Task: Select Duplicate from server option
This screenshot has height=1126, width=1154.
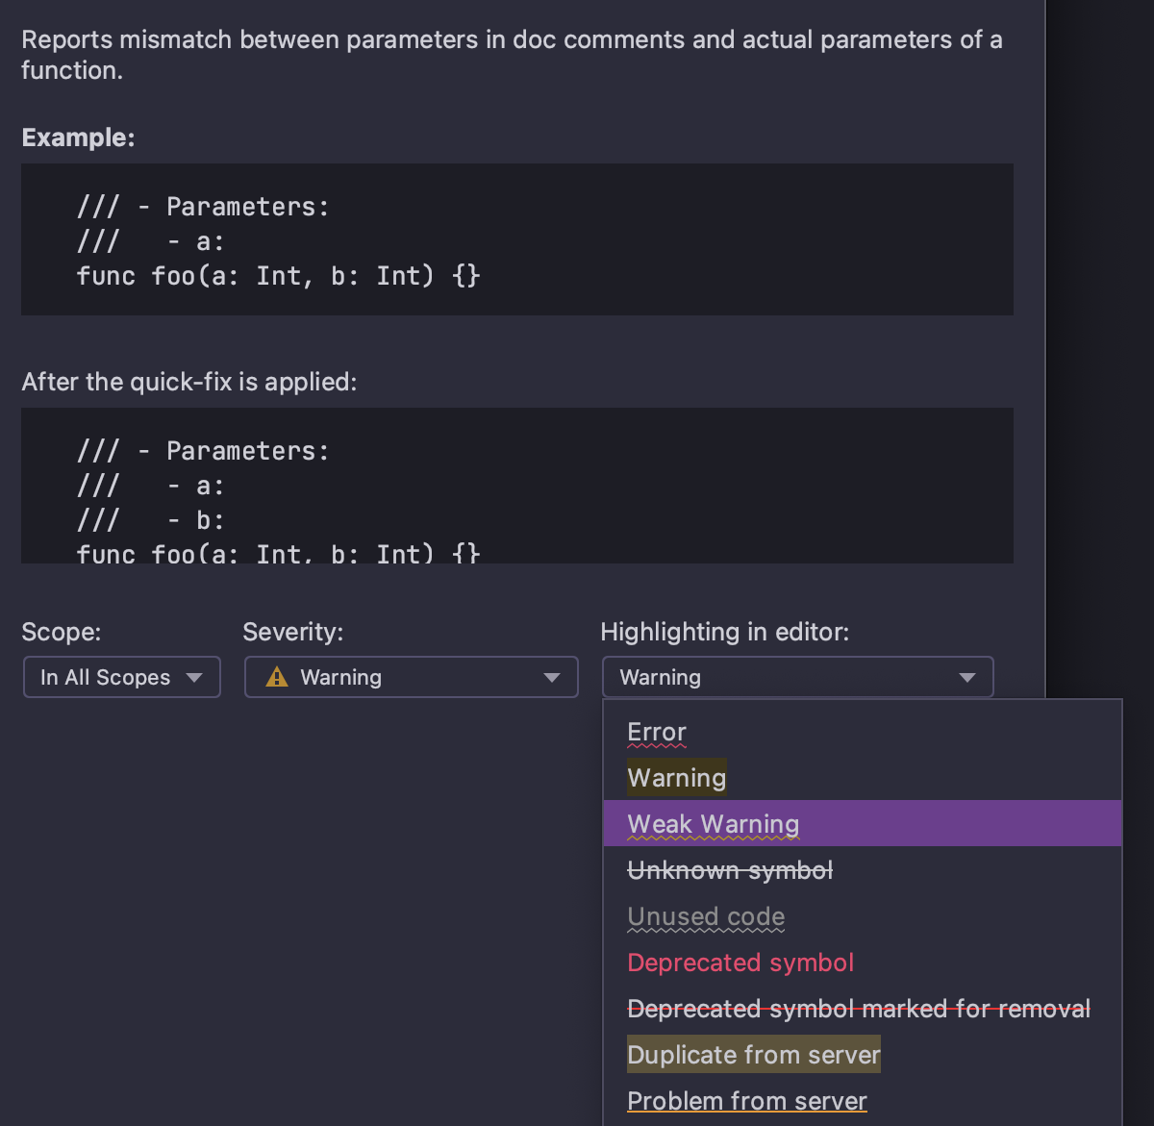Action: pyautogui.click(x=753, y=1055)
